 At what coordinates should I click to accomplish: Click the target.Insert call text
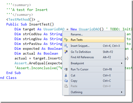tap(47, 58)
